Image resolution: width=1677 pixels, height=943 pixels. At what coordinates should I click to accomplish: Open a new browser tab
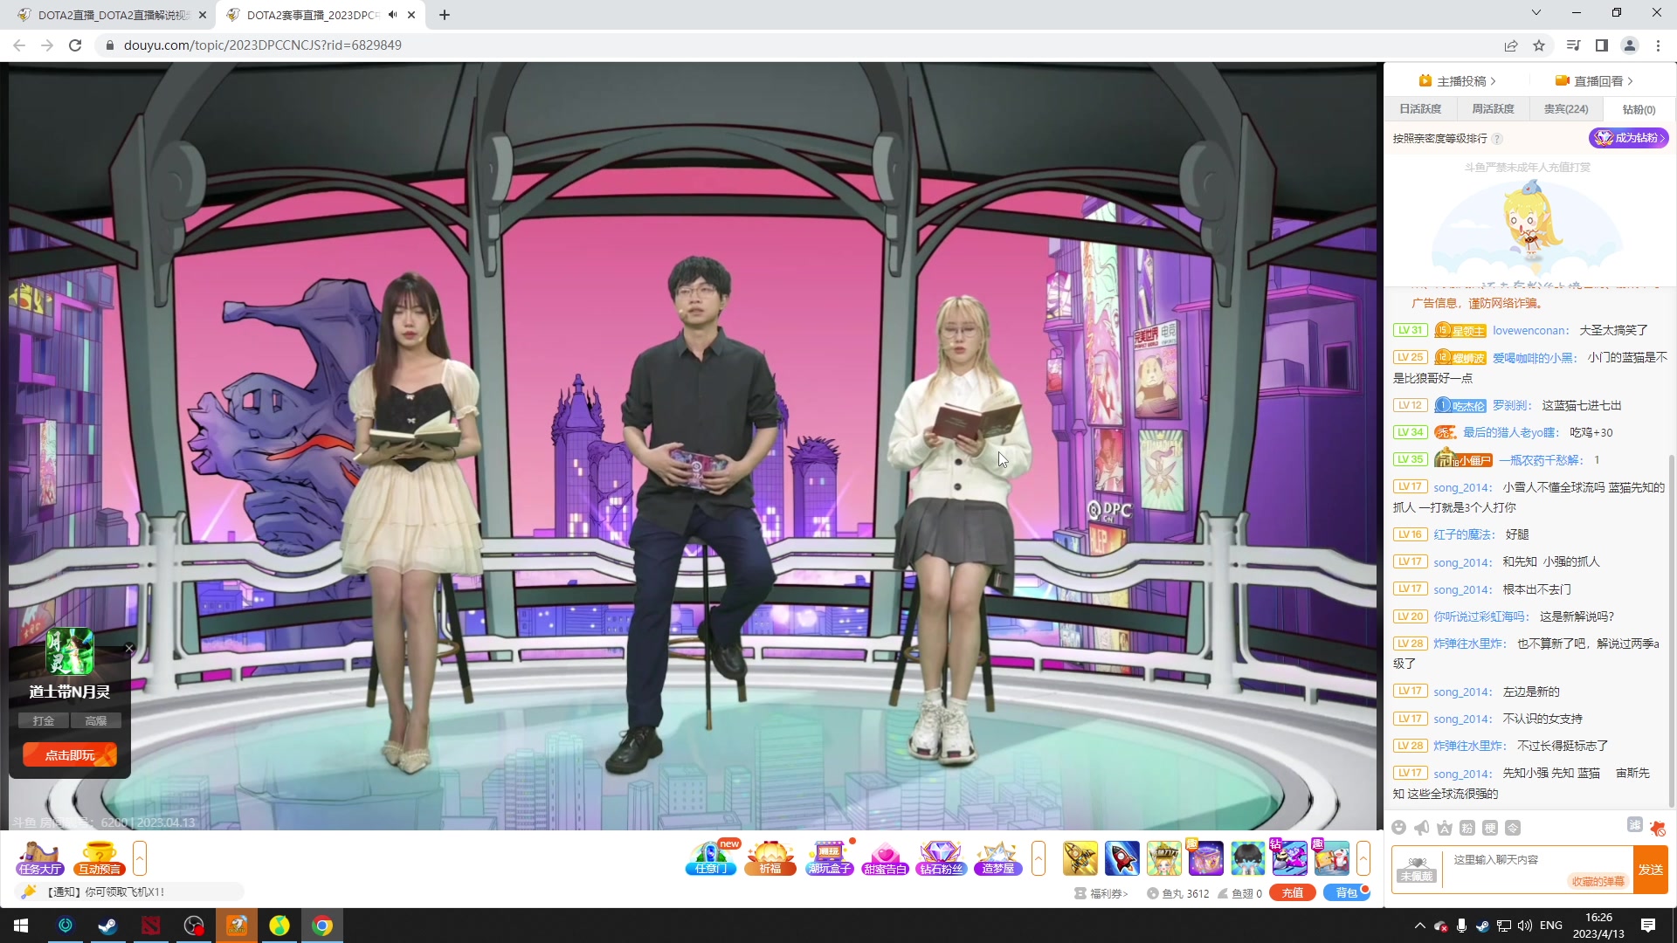coord(445,15)
